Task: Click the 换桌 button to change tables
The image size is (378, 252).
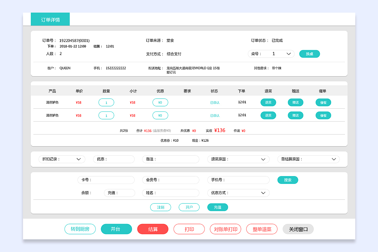Action: 309,54
